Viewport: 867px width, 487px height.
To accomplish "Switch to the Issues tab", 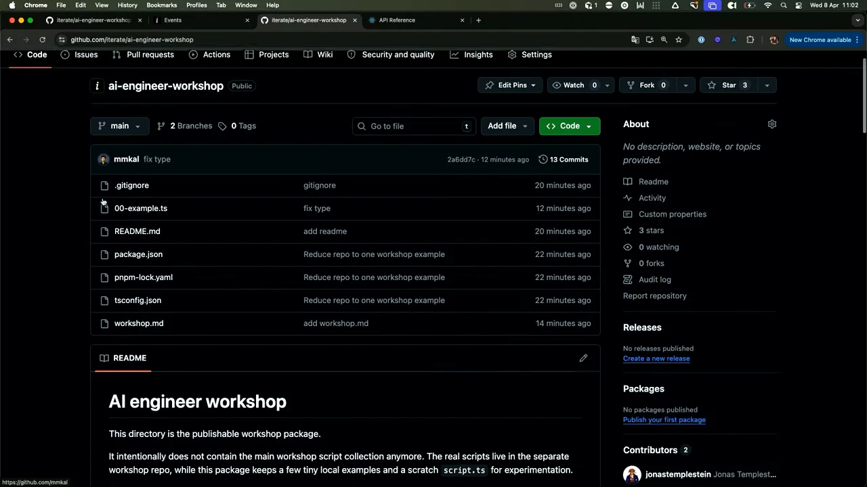I will (x=79, y=55).
